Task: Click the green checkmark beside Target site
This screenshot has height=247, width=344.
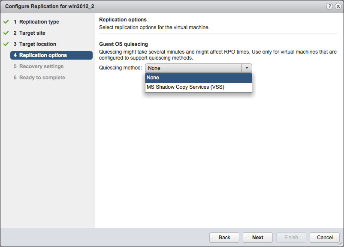Action: point(6,33)
